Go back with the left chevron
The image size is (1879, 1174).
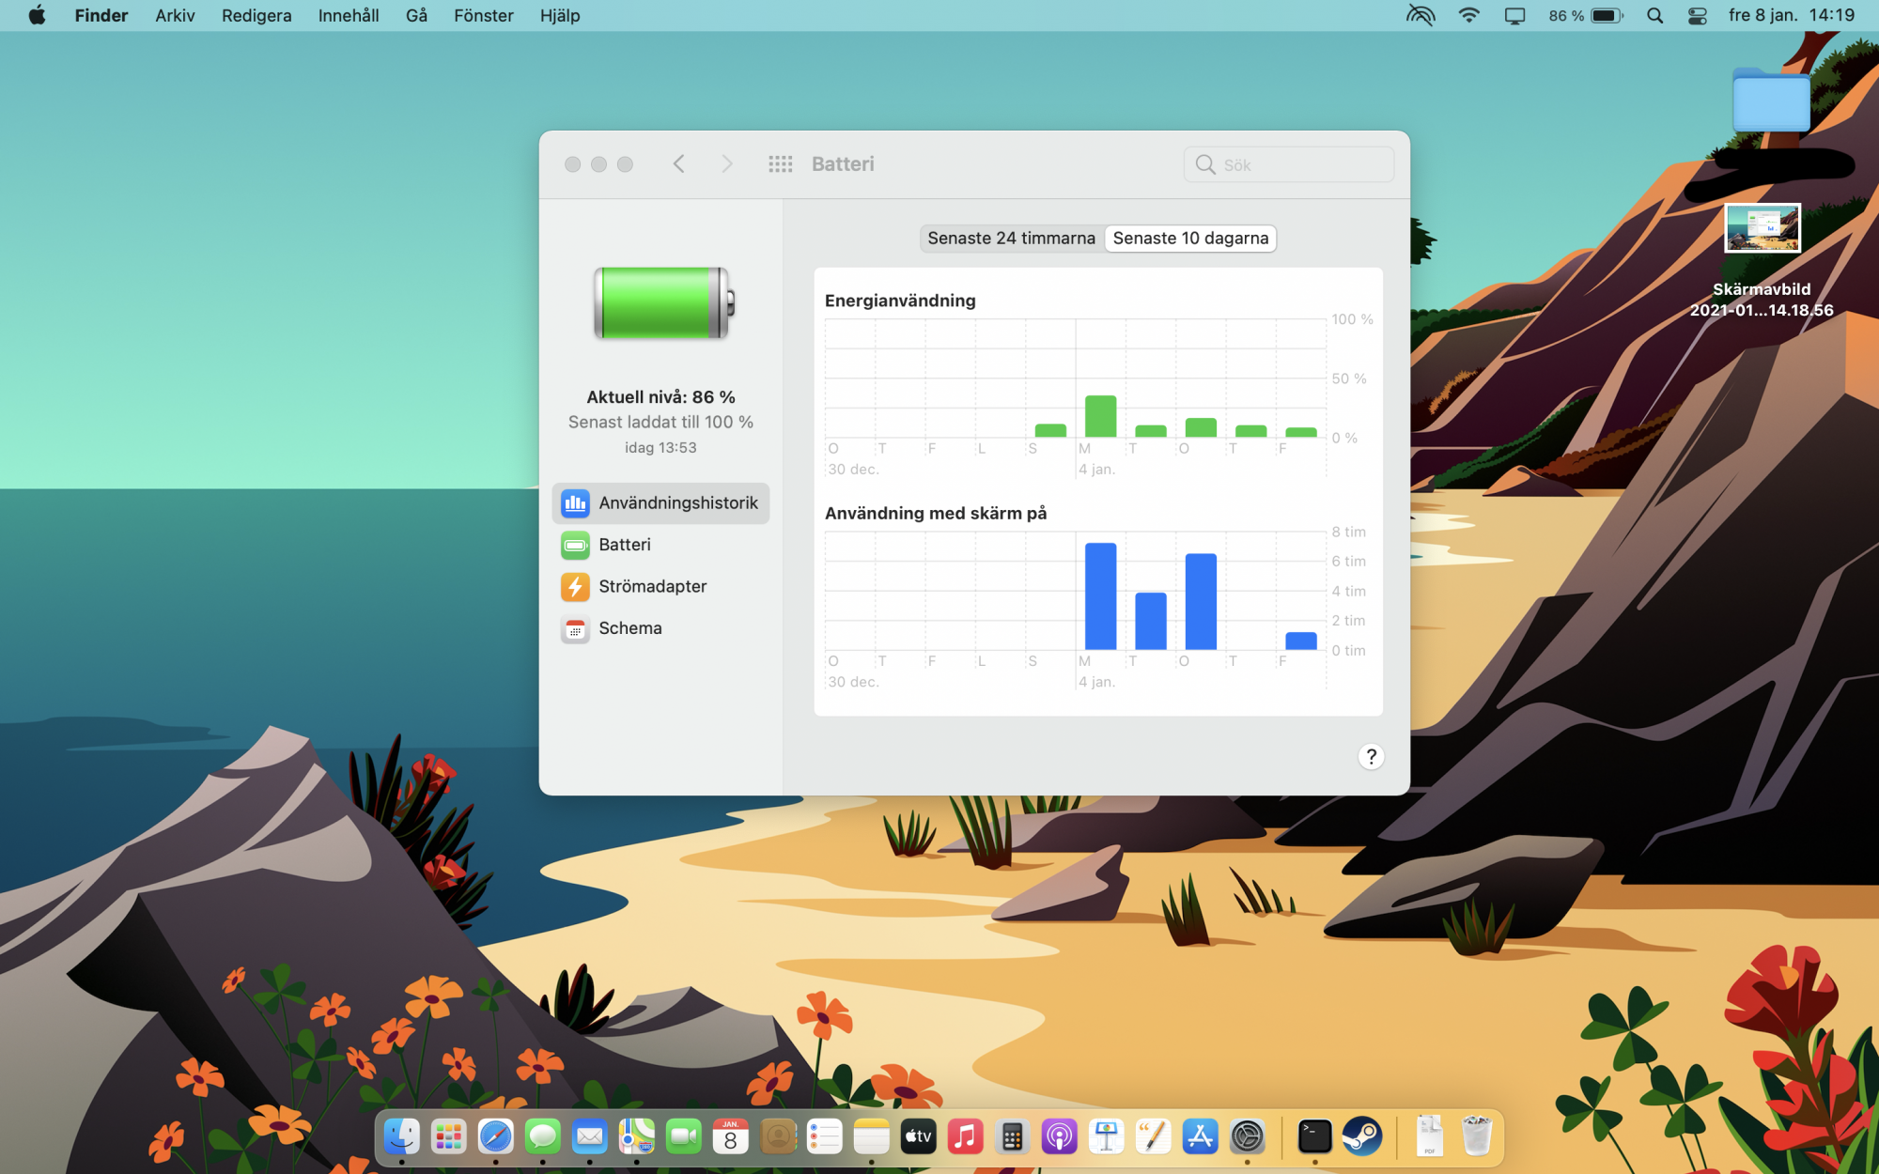click(x=679, y=164)
